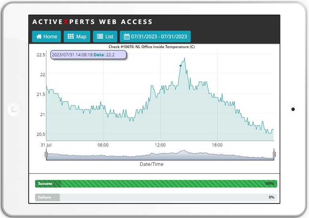Viewport: 309px width, 218px height.
Task: Click the 100% success value
Action: click(x=269, y=184)
